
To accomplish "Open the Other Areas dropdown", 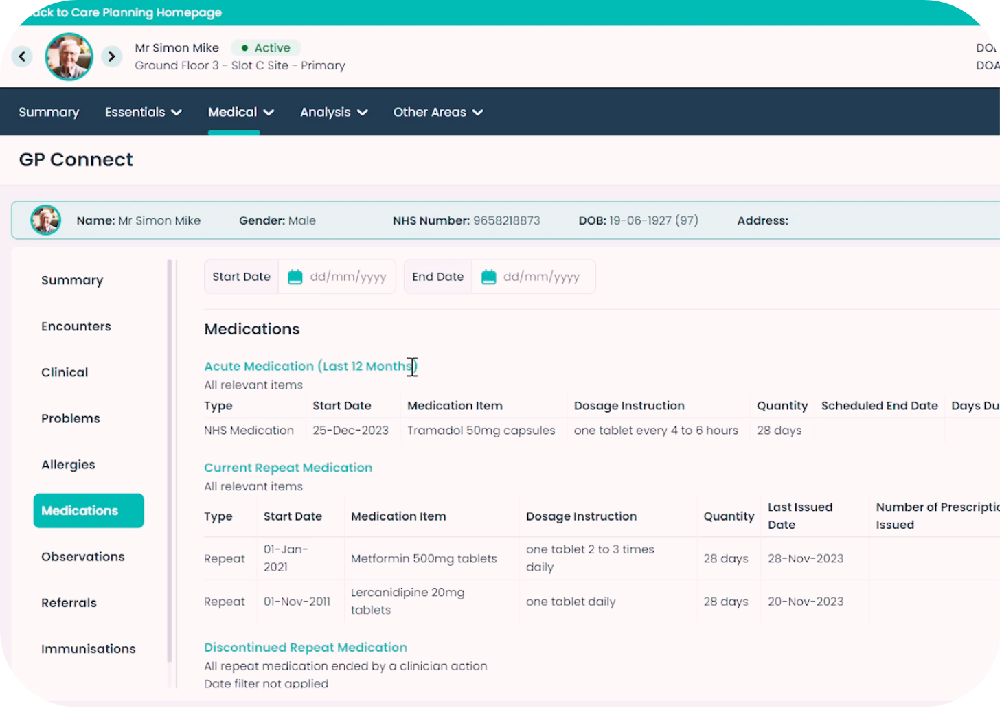I will coord(437,111).
